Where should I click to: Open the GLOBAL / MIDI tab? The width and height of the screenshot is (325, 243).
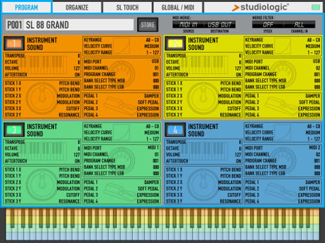click(x=178, y=8)
